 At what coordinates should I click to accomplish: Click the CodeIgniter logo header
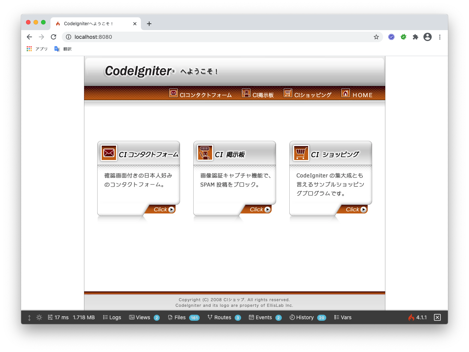point(140,71)
